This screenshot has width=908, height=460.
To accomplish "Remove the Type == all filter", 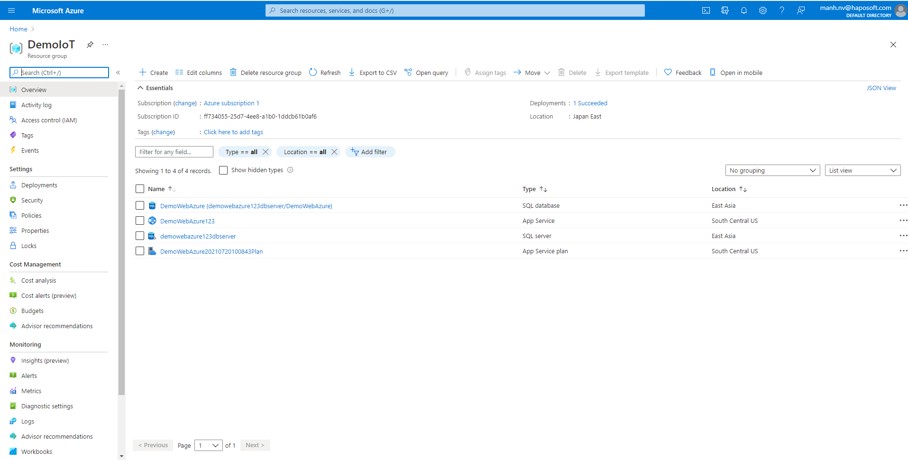I will (x=266, y=152).
